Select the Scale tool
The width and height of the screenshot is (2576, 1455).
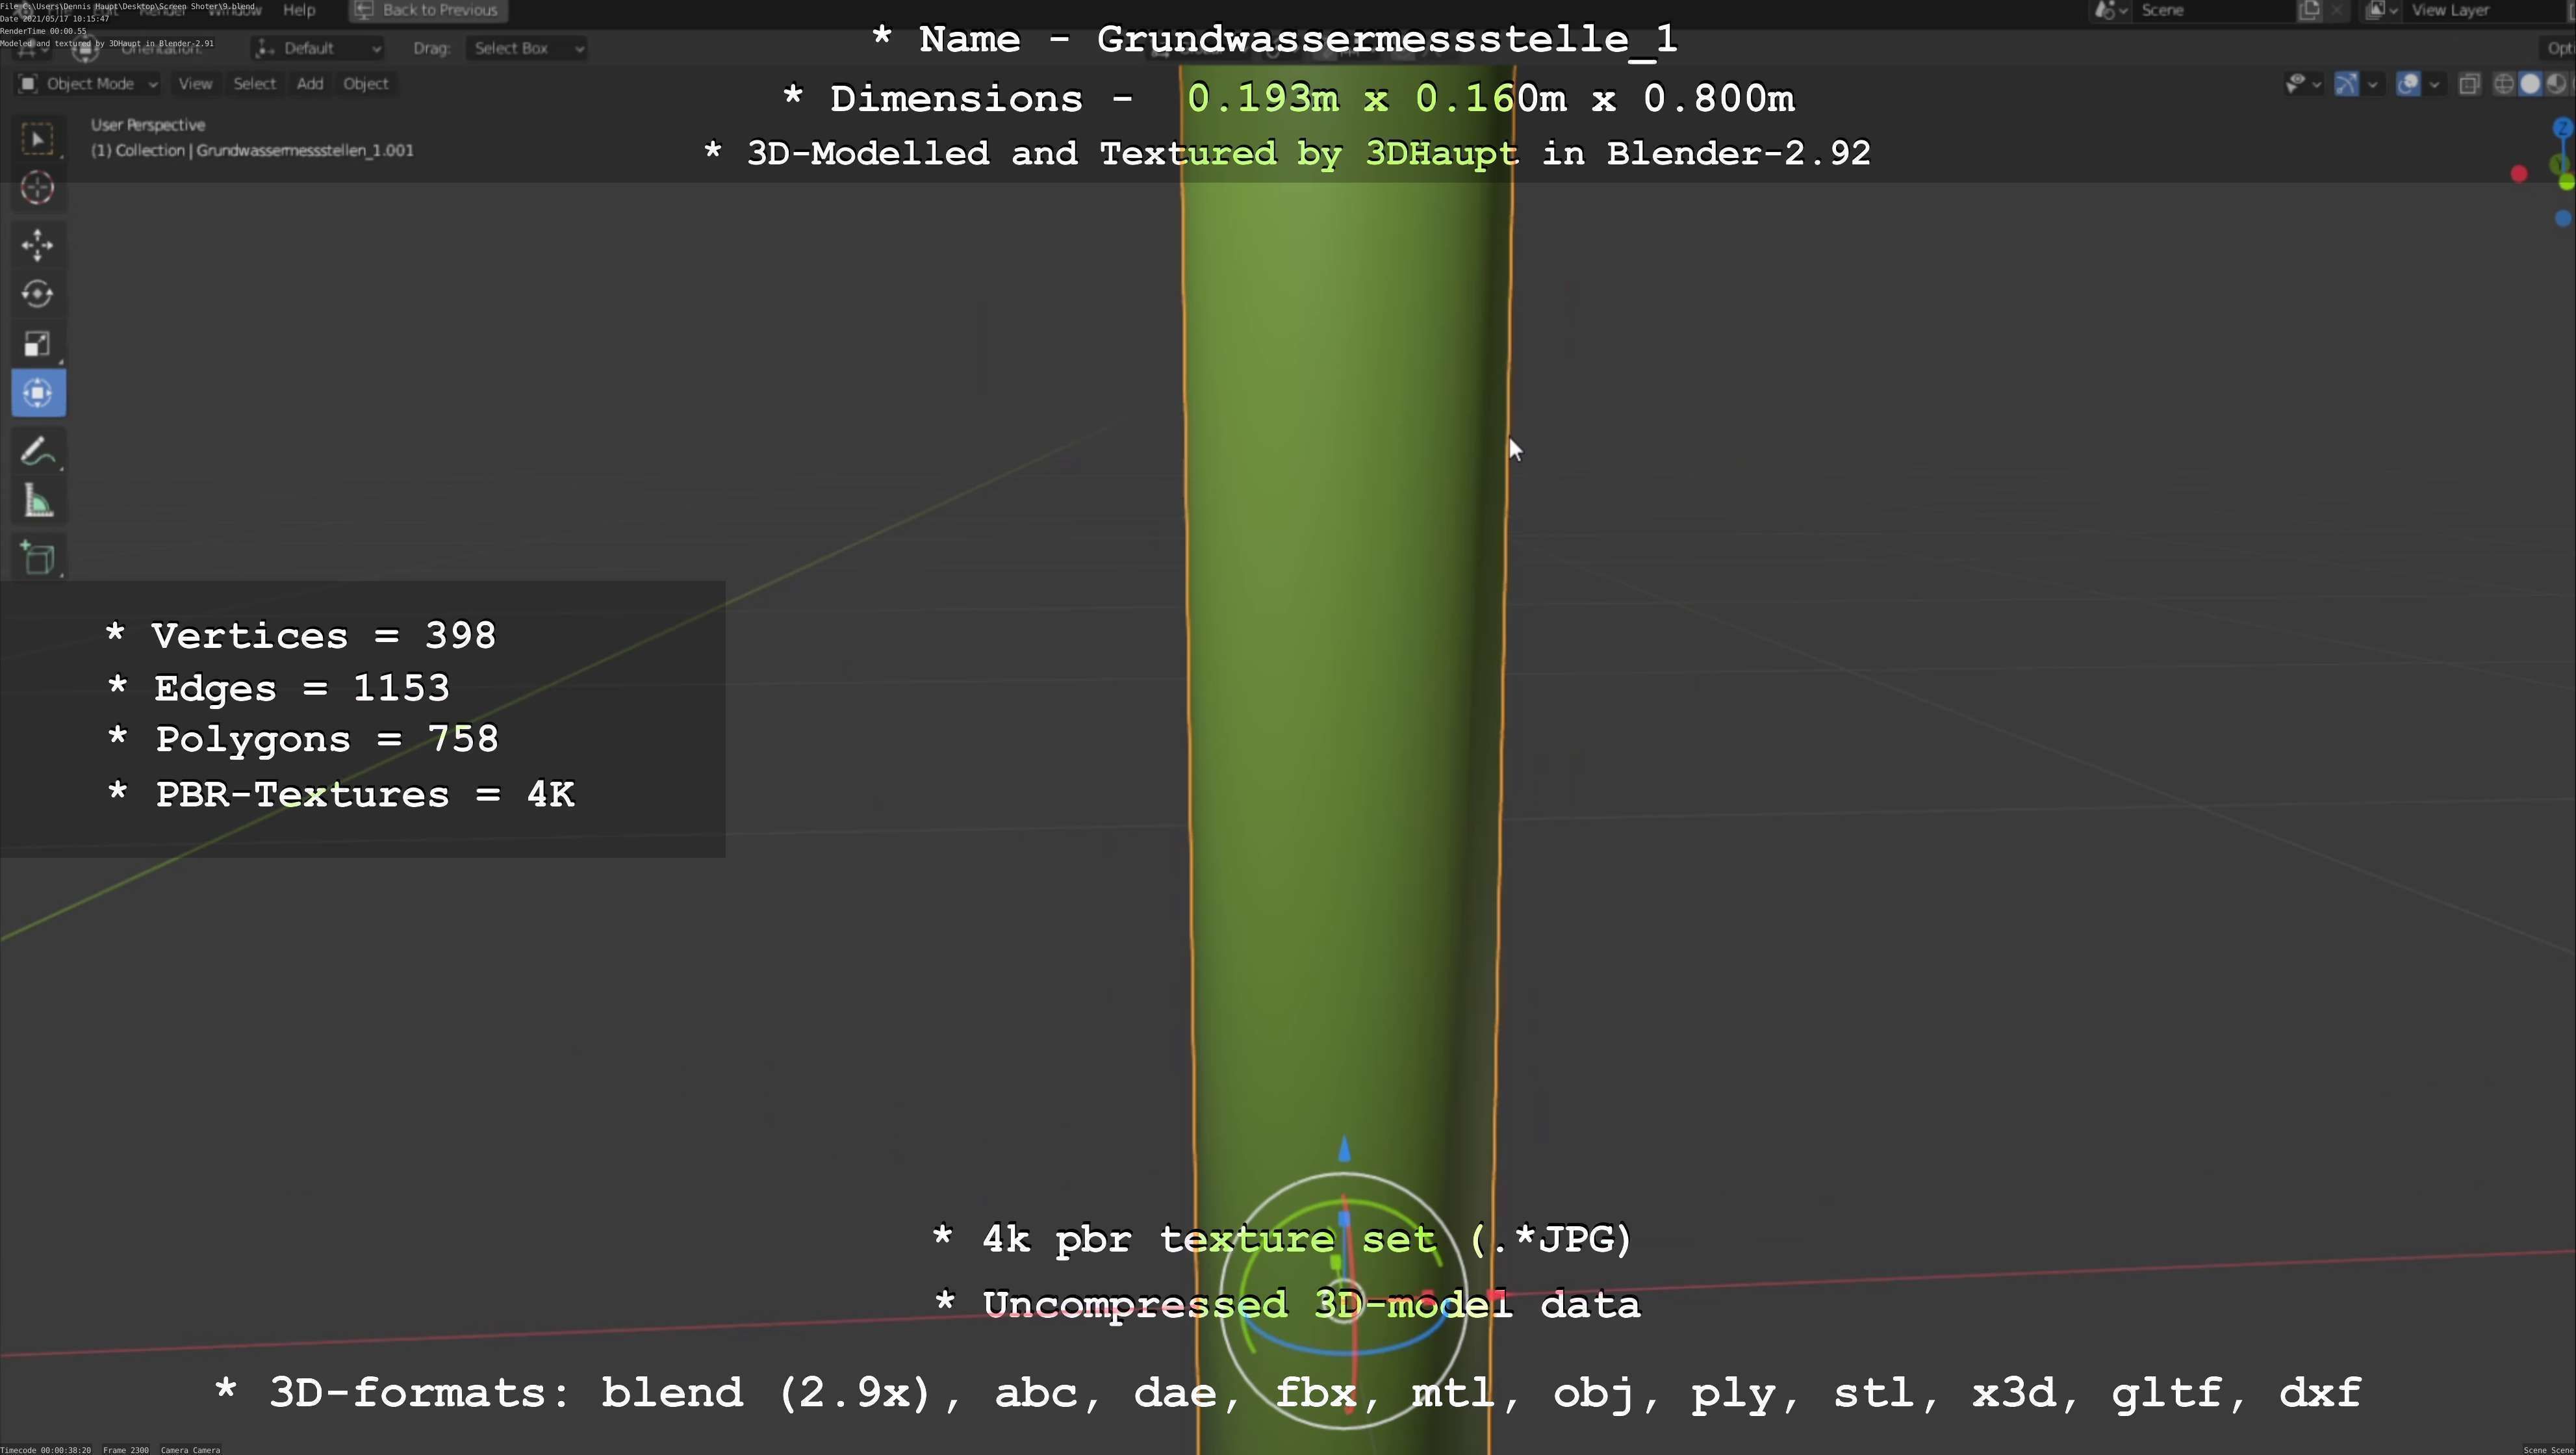point(38,344)
